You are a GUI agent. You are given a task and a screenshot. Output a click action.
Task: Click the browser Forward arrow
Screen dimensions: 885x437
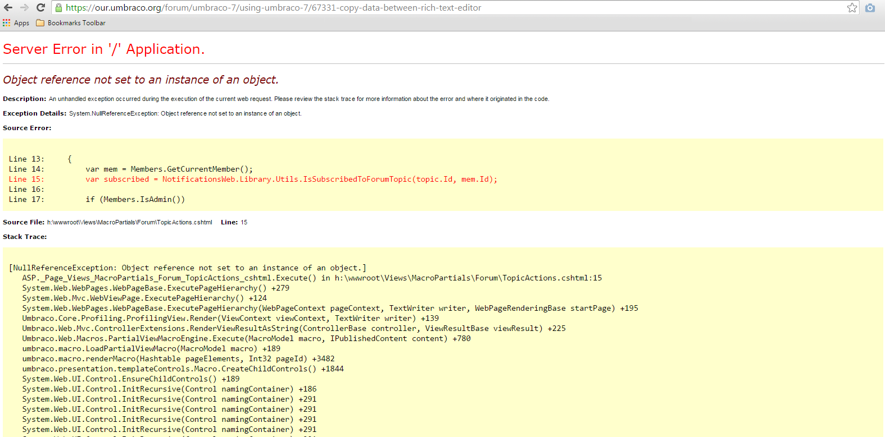click(24, 8)
